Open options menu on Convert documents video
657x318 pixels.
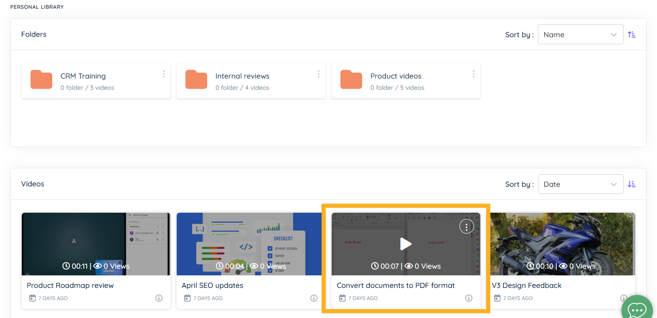click(x=466, y=226)
